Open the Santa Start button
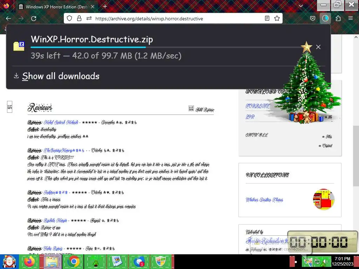 9,261
